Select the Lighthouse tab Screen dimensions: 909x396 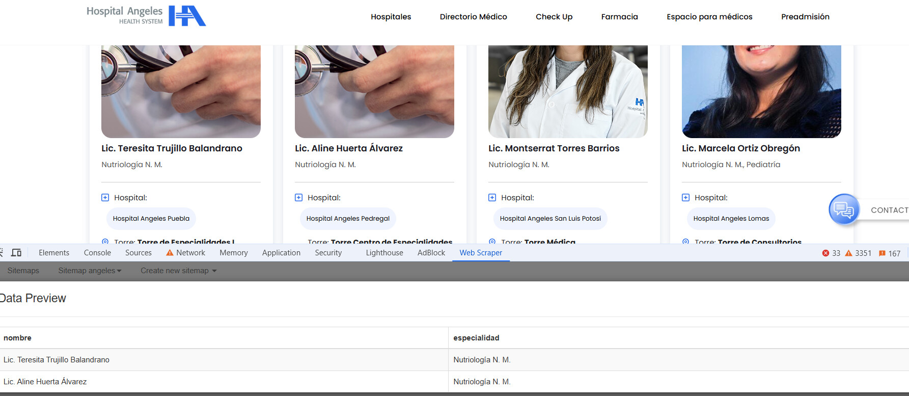(384, 253)
